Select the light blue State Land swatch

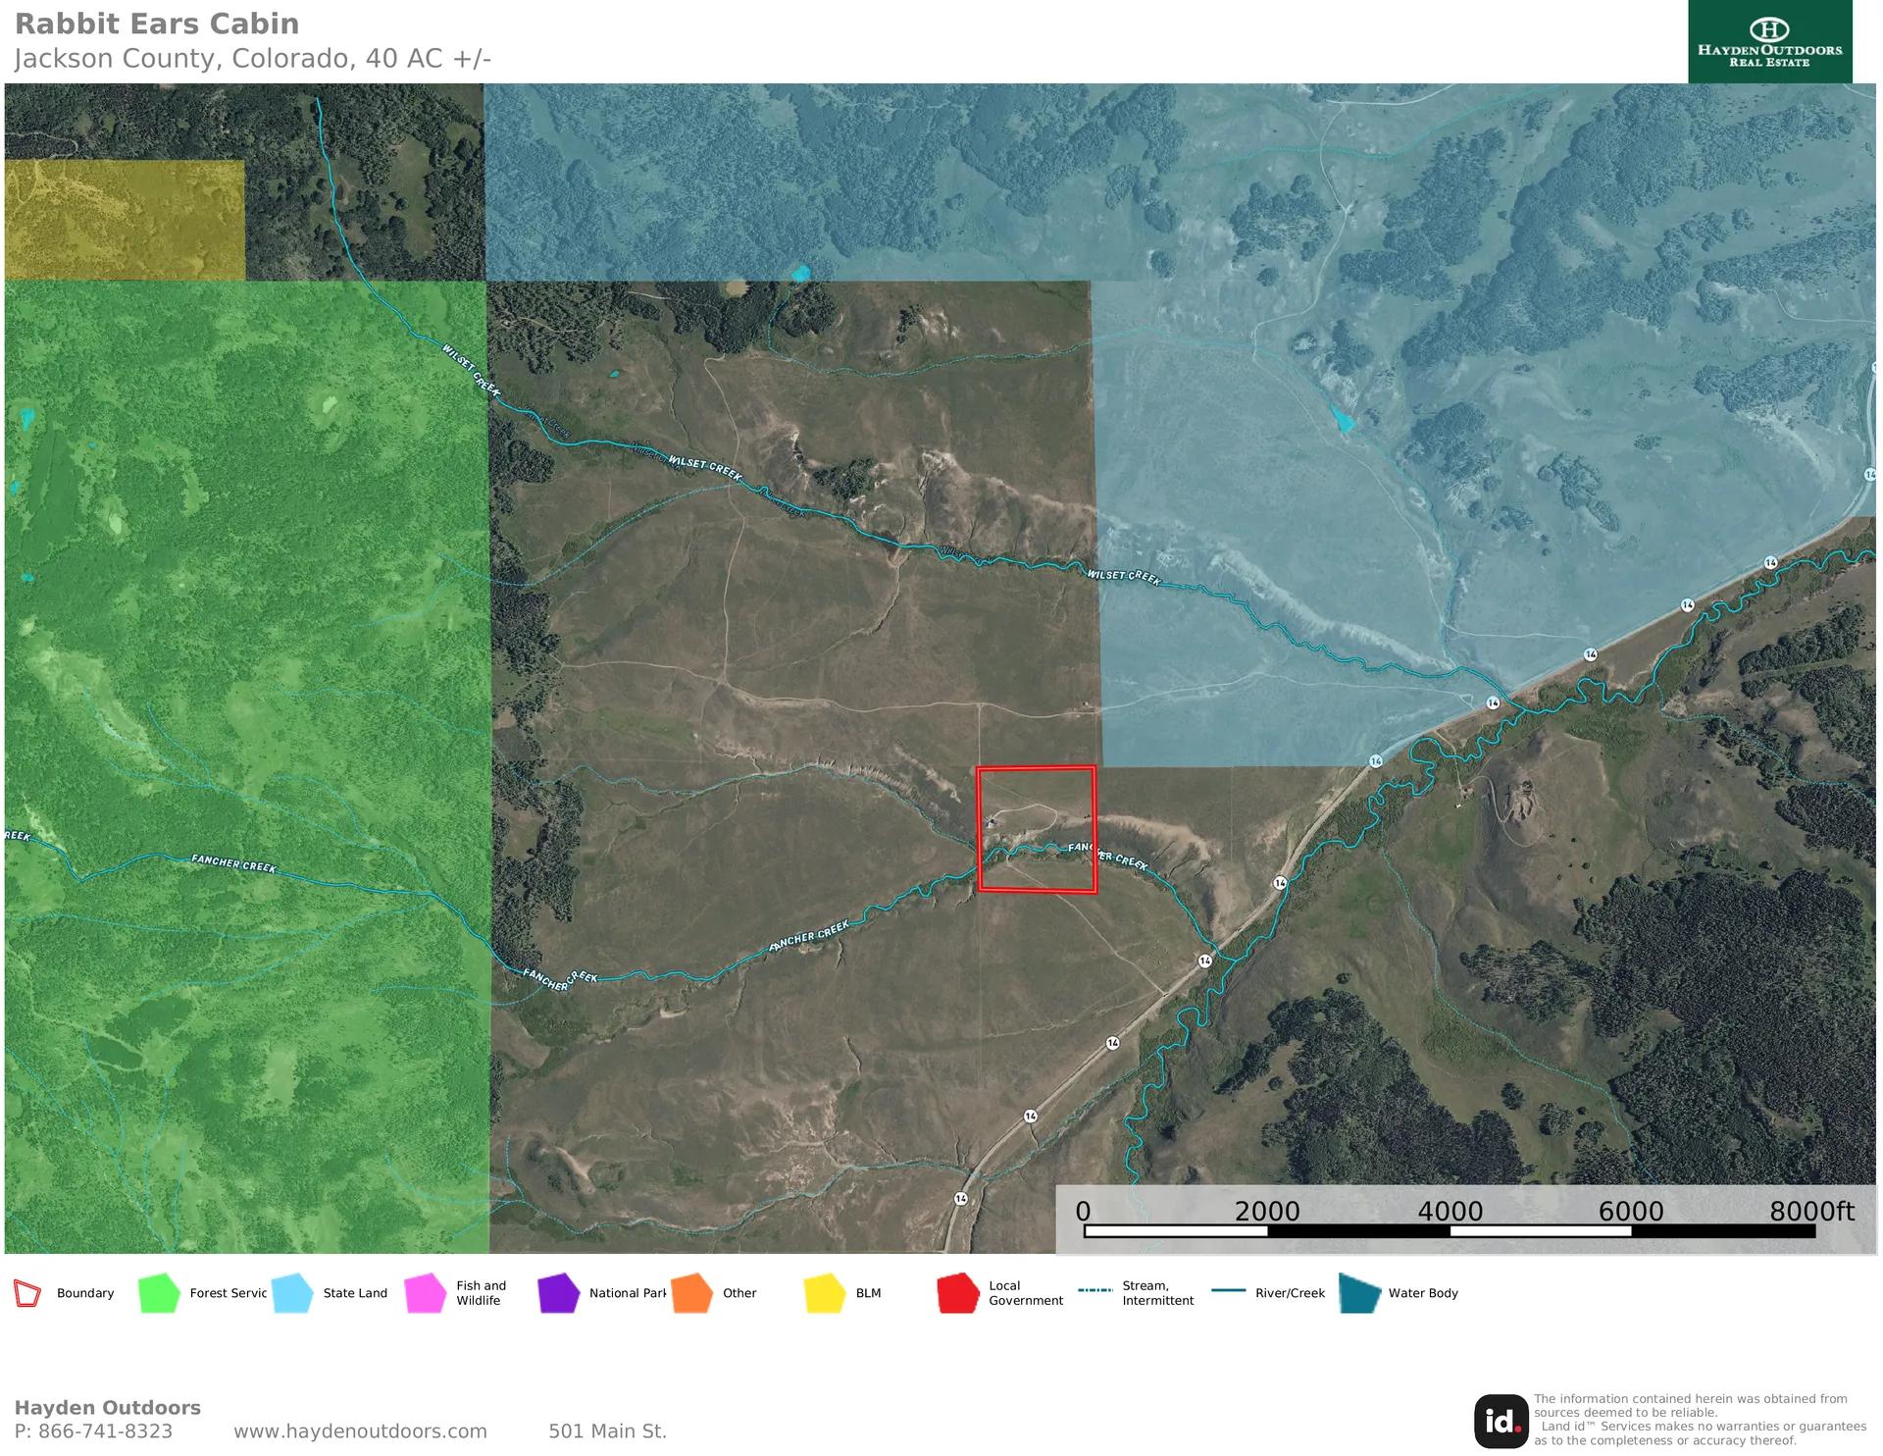(292, 1293)
